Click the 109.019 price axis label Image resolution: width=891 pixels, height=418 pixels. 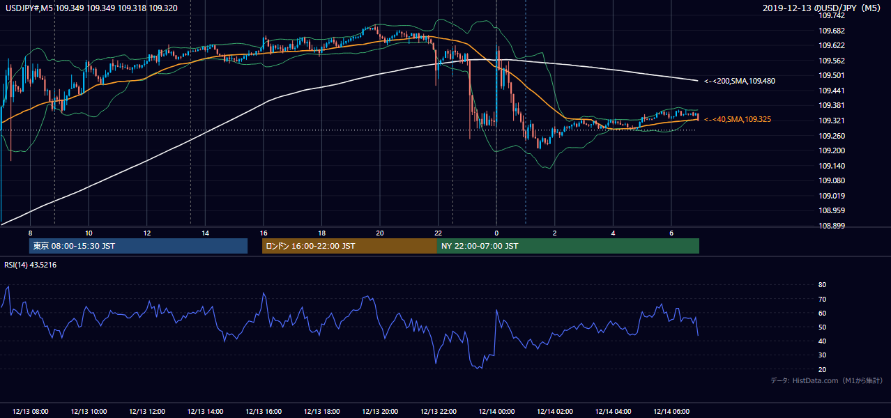click(832, 196)
